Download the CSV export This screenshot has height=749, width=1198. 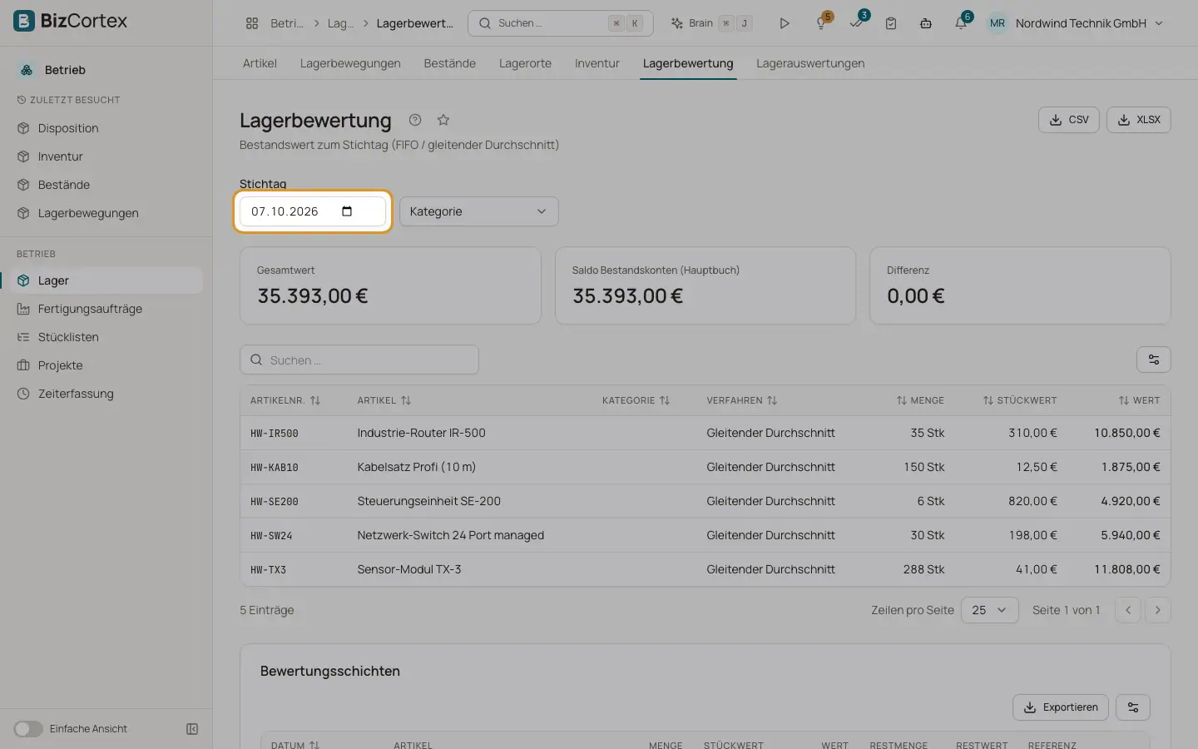(1069, 120)
